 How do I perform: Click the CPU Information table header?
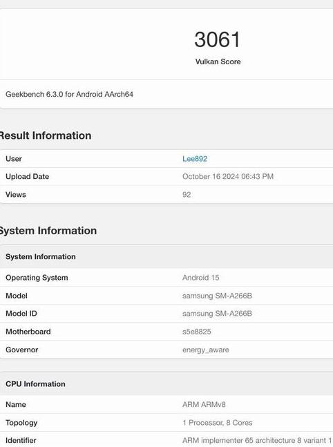pos(166,383)
